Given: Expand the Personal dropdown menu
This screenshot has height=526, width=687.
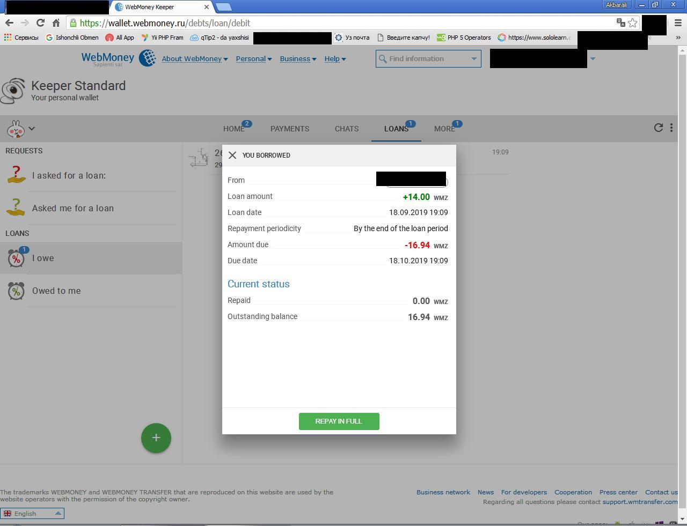Looking at the screenshot, I should click(x=254, y=59).
